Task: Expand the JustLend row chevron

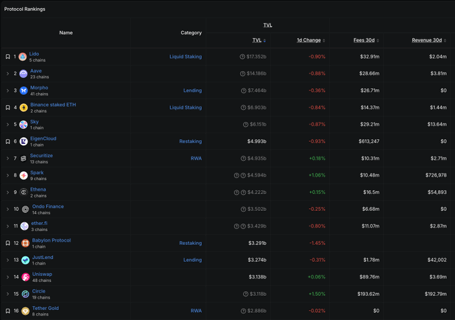Action: pyautogui.click(x=8, y=260)
